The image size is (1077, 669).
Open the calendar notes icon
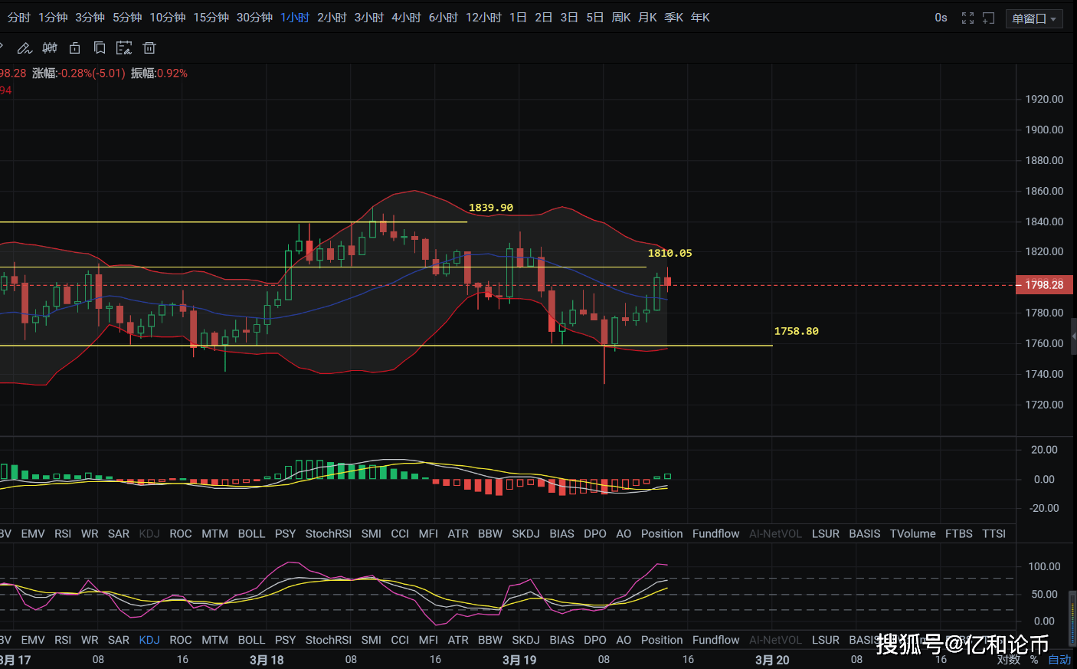(124, 48)
